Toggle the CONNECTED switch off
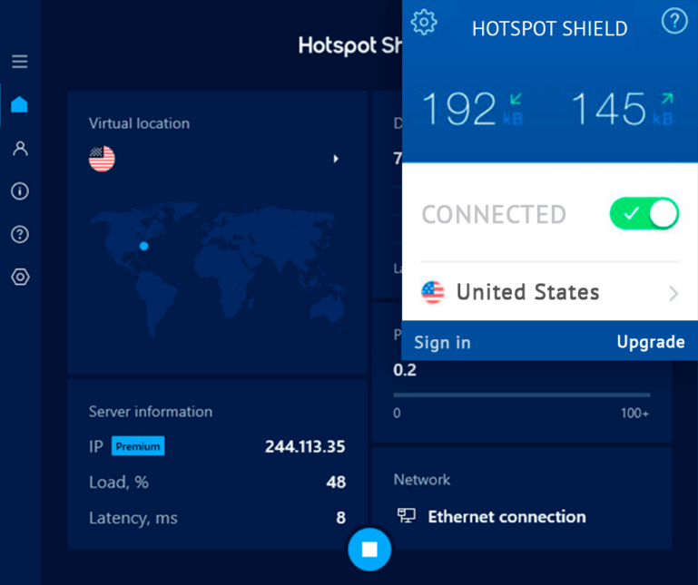This screenshot has height=585, width=698. (644, 214)
